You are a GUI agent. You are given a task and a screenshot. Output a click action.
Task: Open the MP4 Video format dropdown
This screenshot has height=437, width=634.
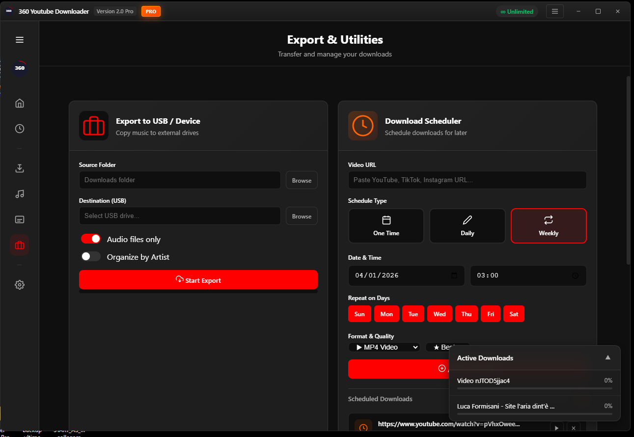point(384,347)
